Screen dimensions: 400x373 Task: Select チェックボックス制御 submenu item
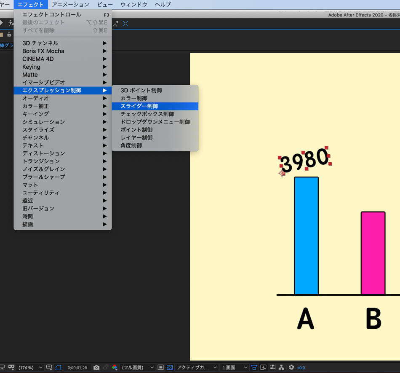tap(155, 114)
